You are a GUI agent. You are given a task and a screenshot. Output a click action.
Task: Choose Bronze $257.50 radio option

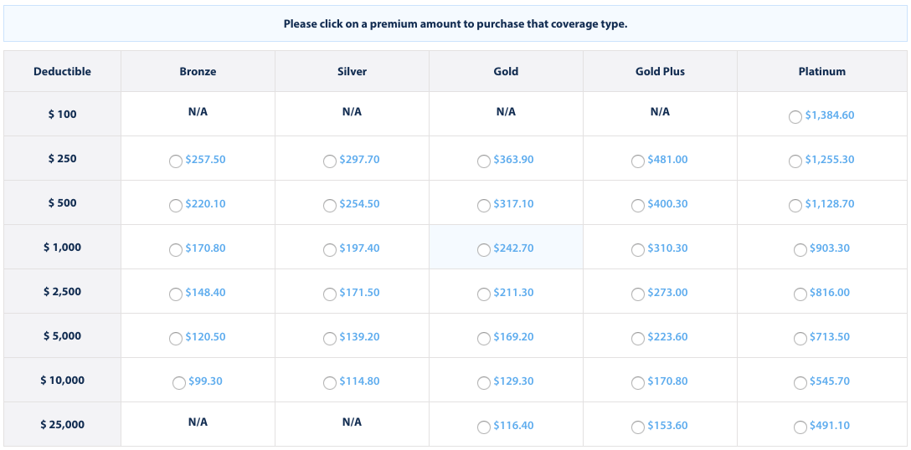click(x=175, y=161)
